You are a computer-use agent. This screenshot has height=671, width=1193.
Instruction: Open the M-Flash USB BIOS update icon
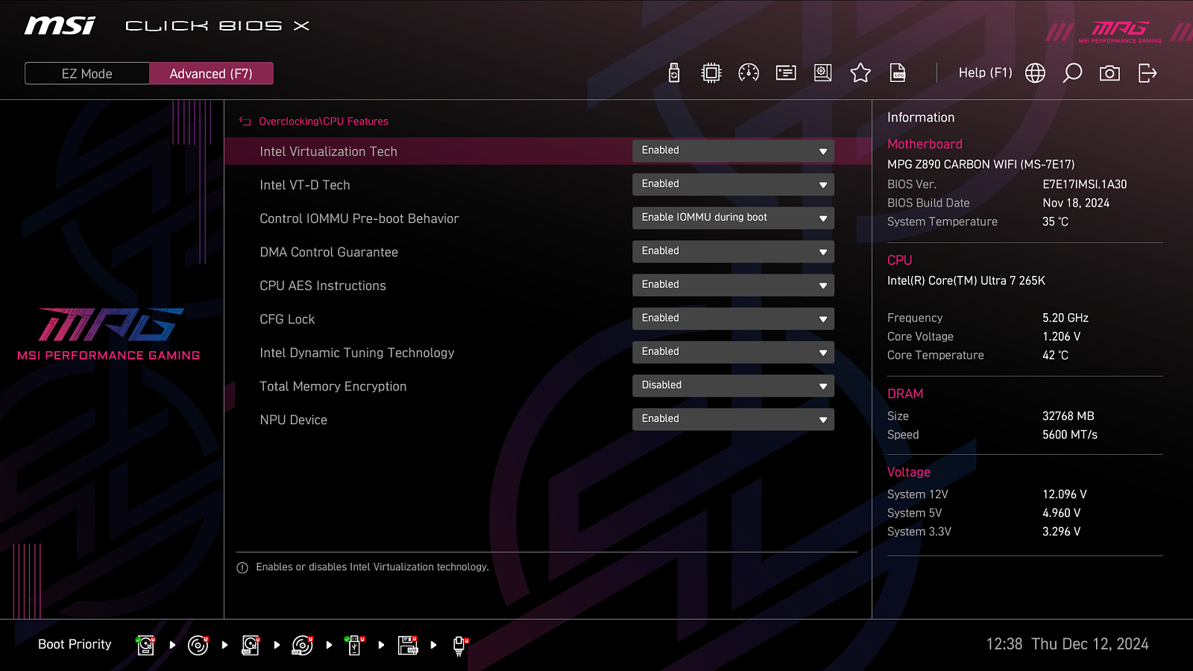[x=674, y=73]
